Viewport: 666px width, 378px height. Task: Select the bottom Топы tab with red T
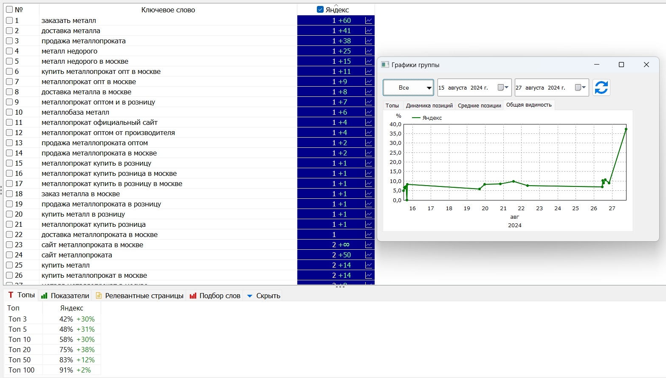click(21, 295)
